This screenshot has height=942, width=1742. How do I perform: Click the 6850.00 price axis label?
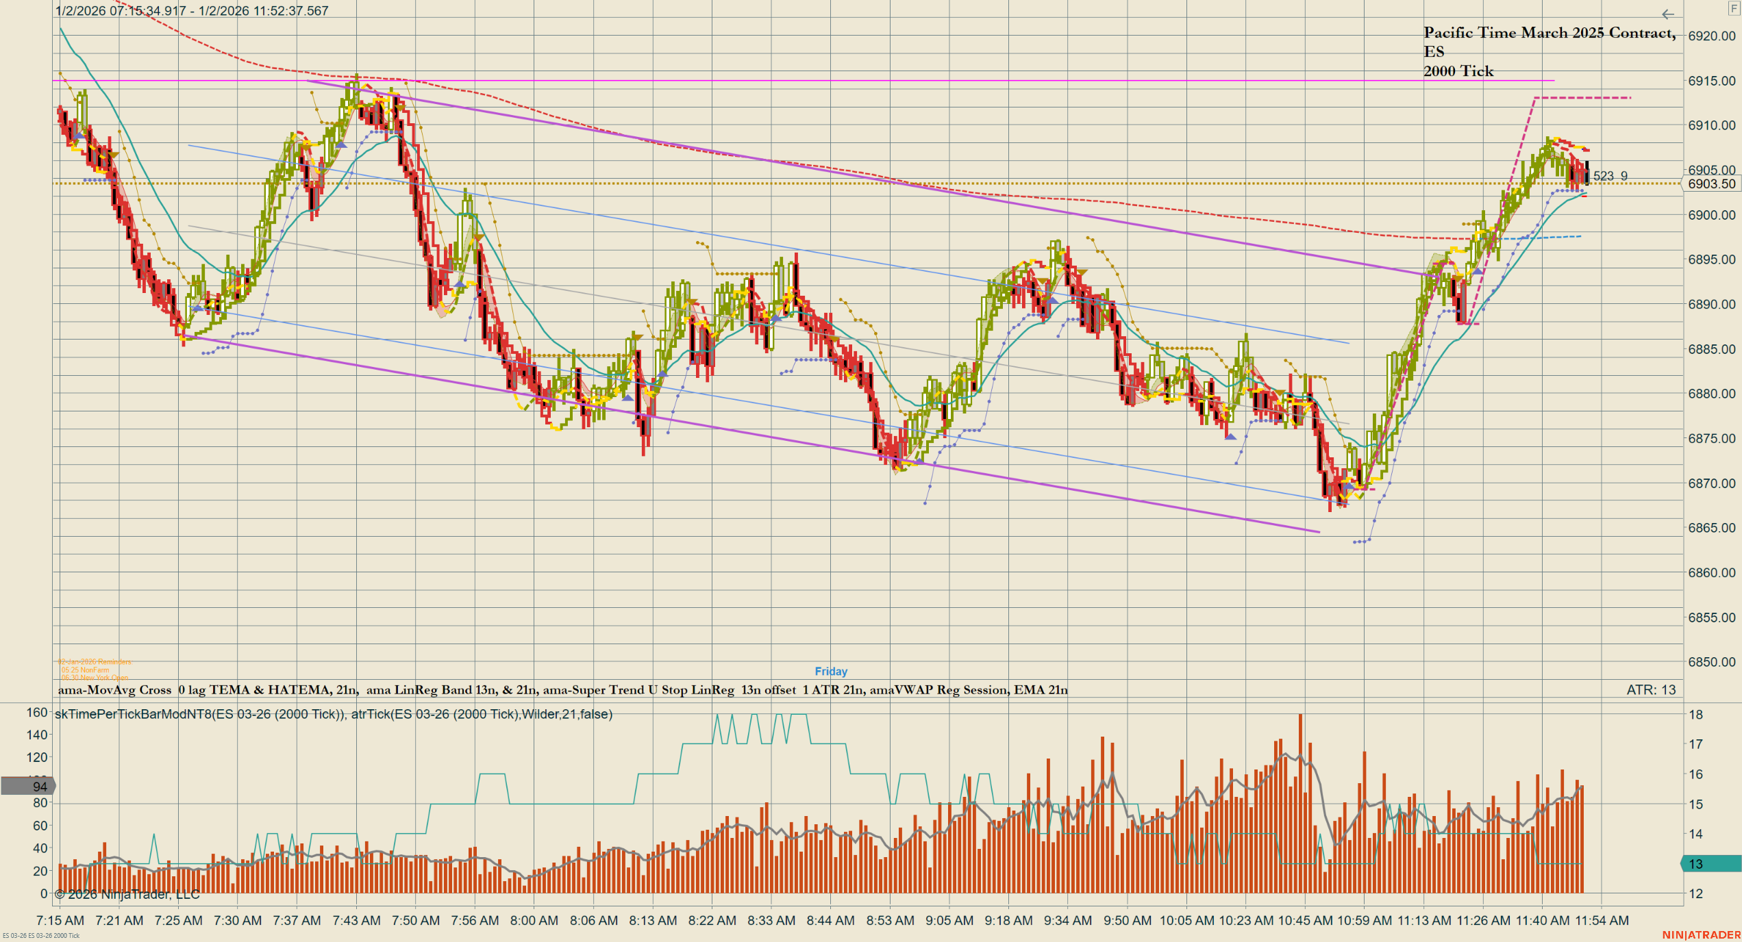coord(1712,662)
